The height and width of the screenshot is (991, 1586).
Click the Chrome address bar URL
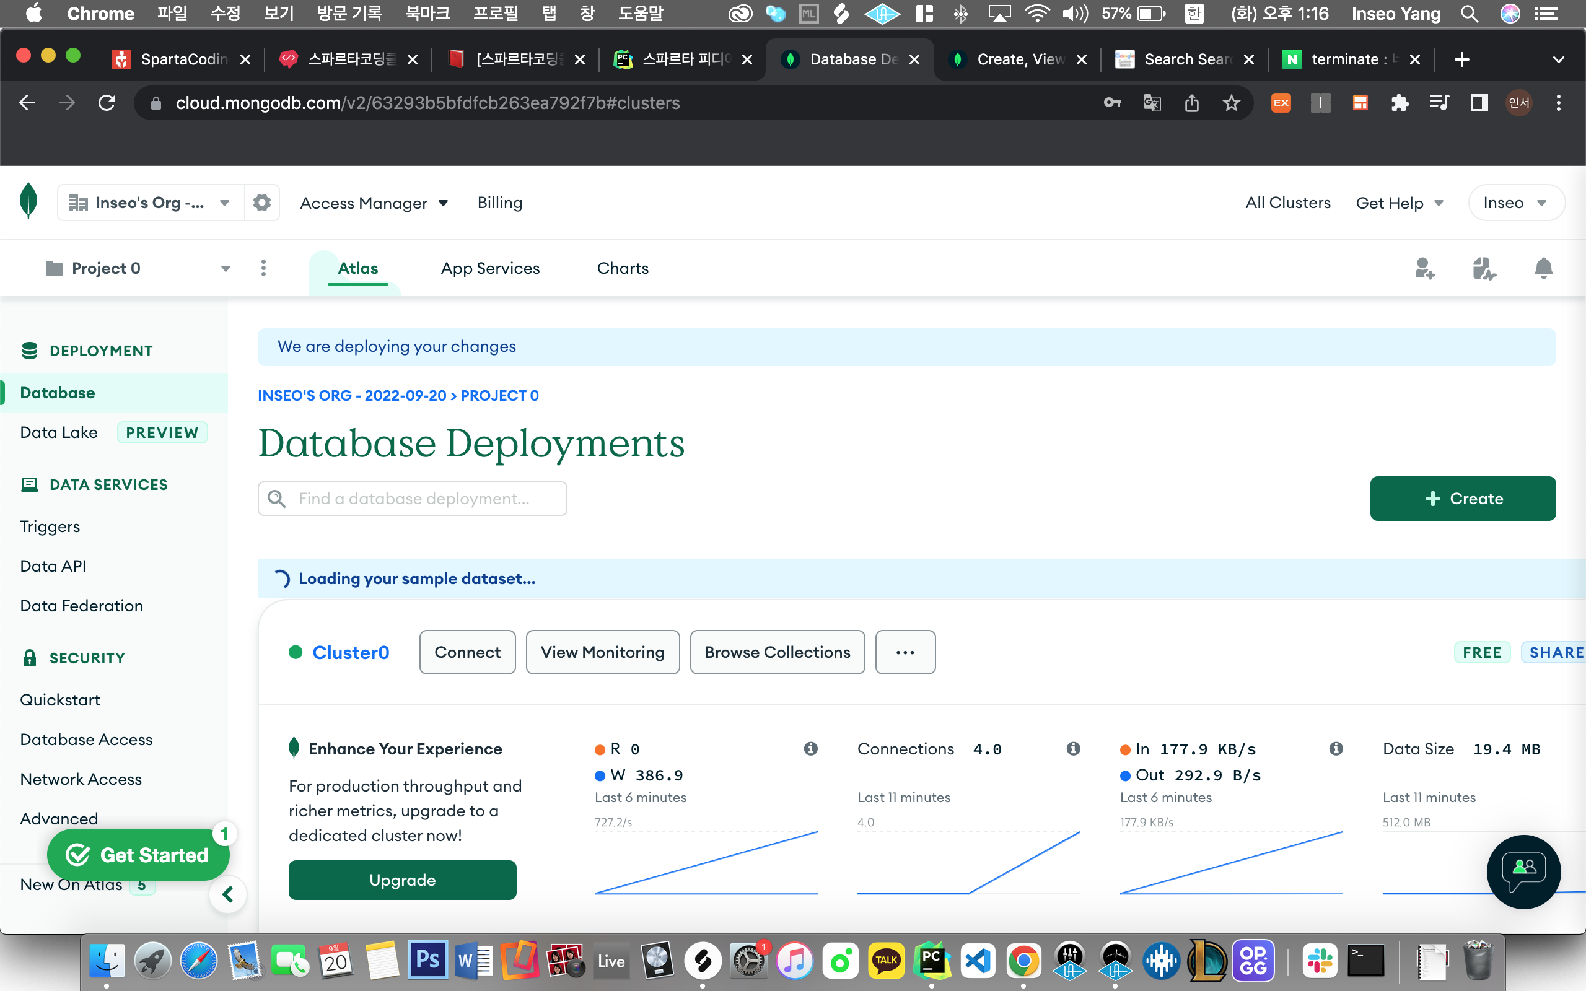427,103
